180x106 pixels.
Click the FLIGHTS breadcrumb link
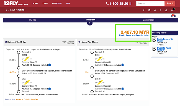coord(21,10)
